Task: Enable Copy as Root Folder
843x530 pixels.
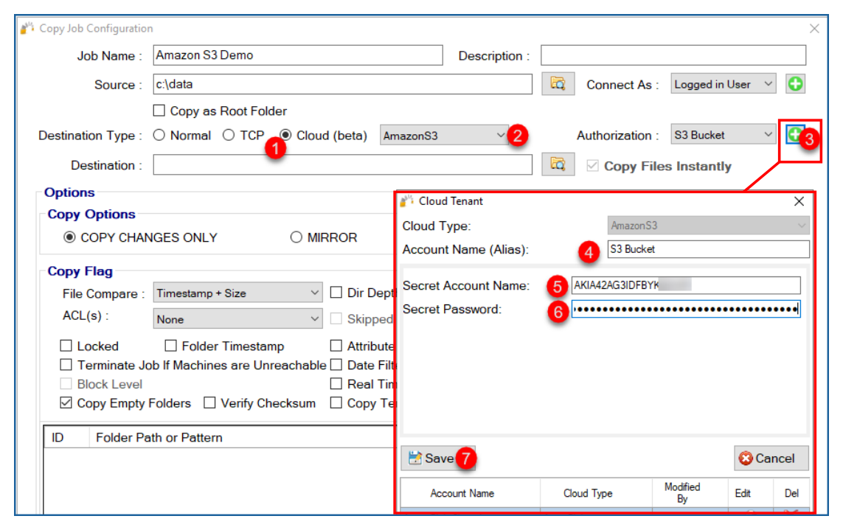Action: (x=159, y=111)
